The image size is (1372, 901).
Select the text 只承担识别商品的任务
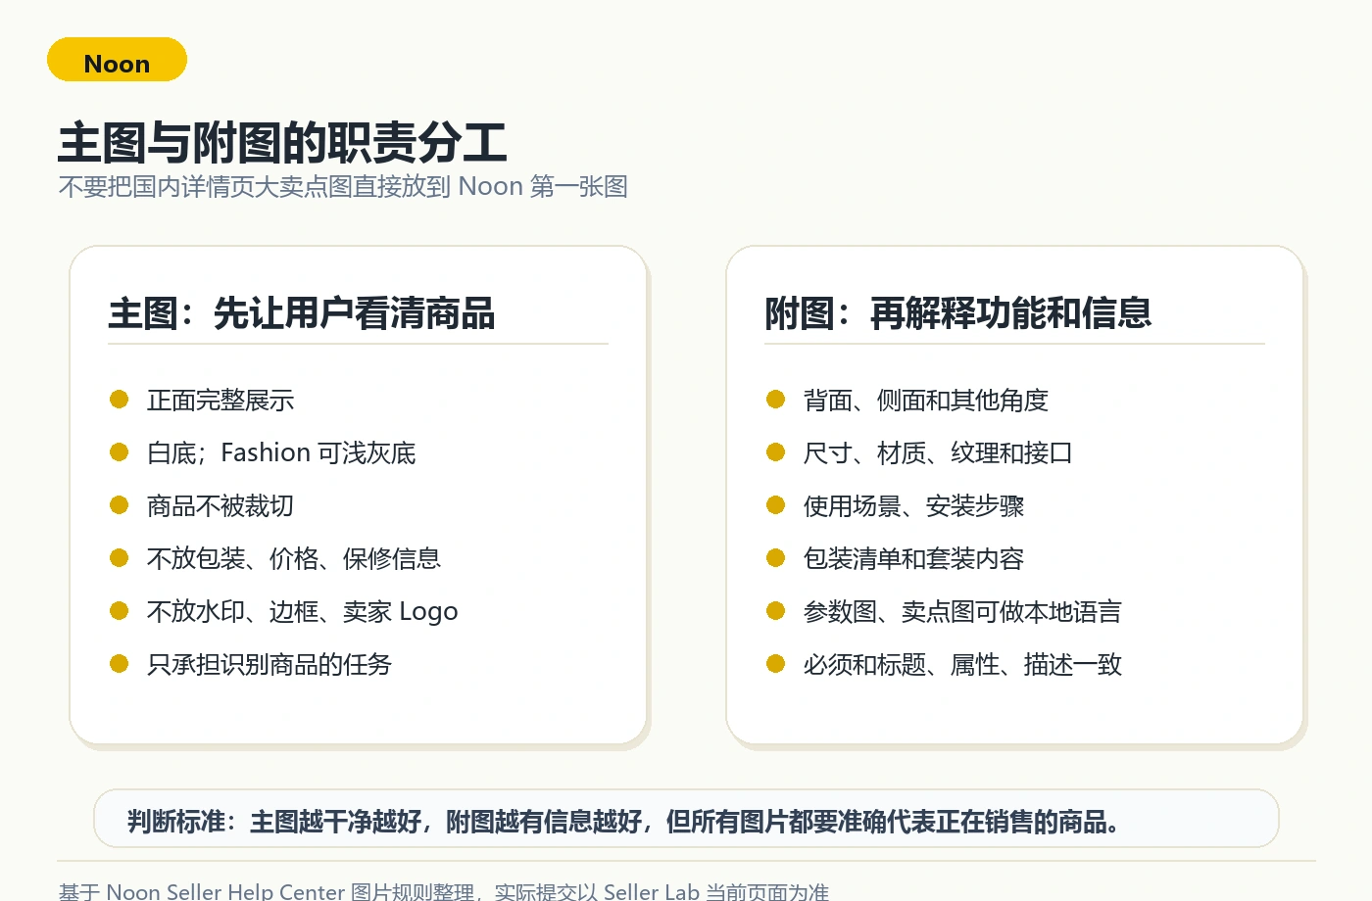tap(269, 664)
